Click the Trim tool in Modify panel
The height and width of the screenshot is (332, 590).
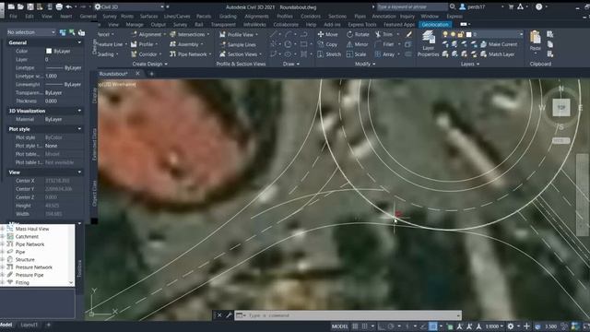coord(384,34)
